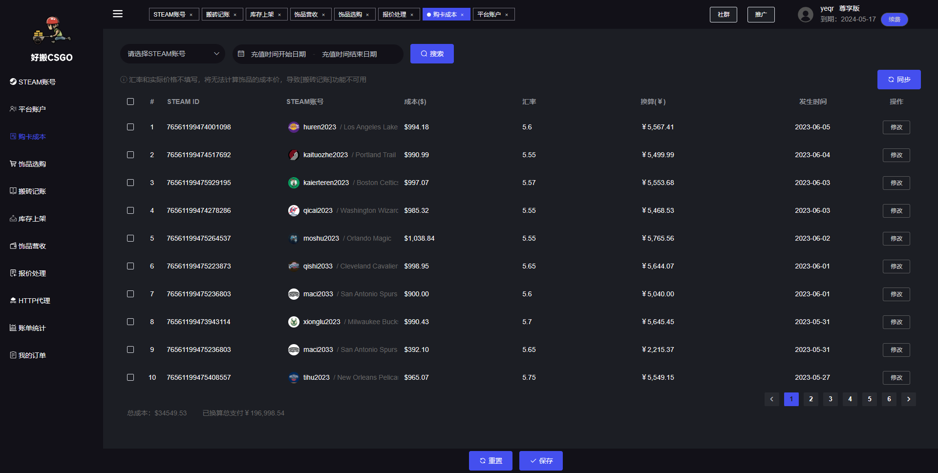Close the STEAM账号 tab

tap(191, 15)
